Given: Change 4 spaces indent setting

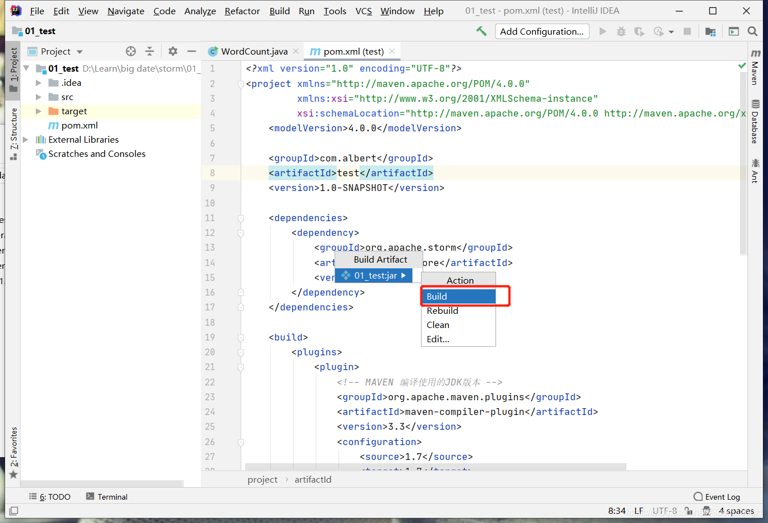Looking at the screenshot, I should coord(736,511).
